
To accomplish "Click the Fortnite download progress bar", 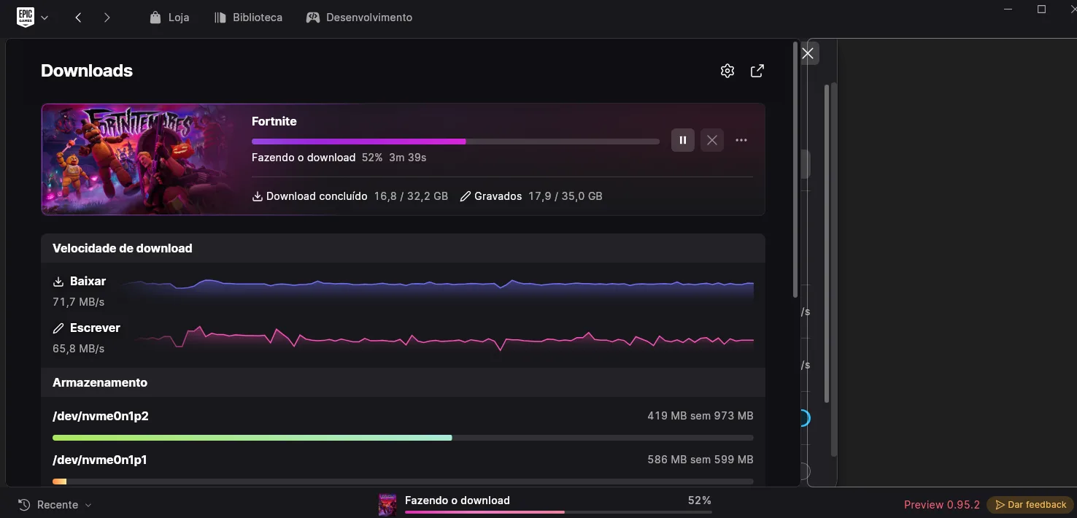I will point(455,142).
